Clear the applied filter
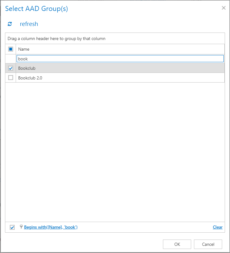 point(217,227)
